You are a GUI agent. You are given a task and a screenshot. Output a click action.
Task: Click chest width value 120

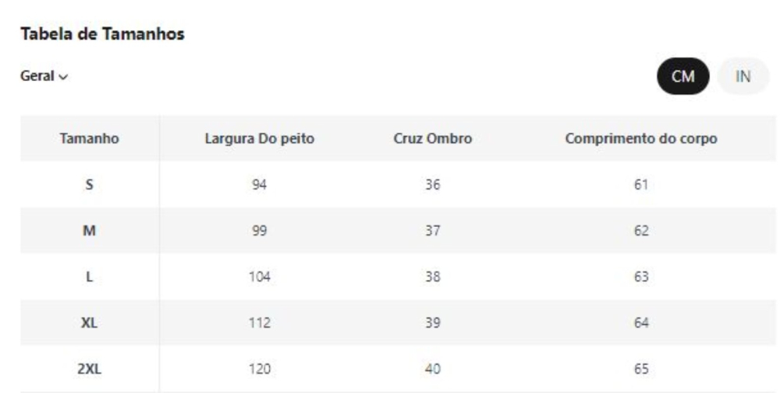coord(259,369)
